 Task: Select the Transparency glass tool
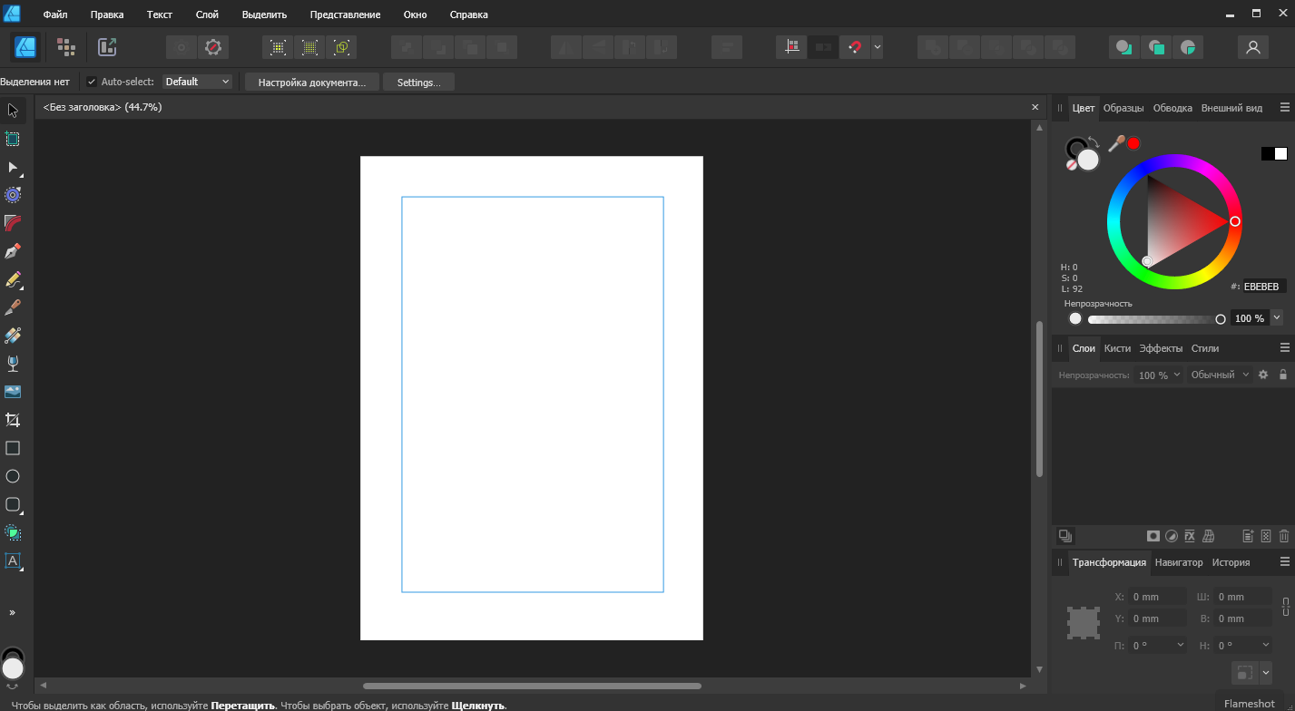point(13,364)
